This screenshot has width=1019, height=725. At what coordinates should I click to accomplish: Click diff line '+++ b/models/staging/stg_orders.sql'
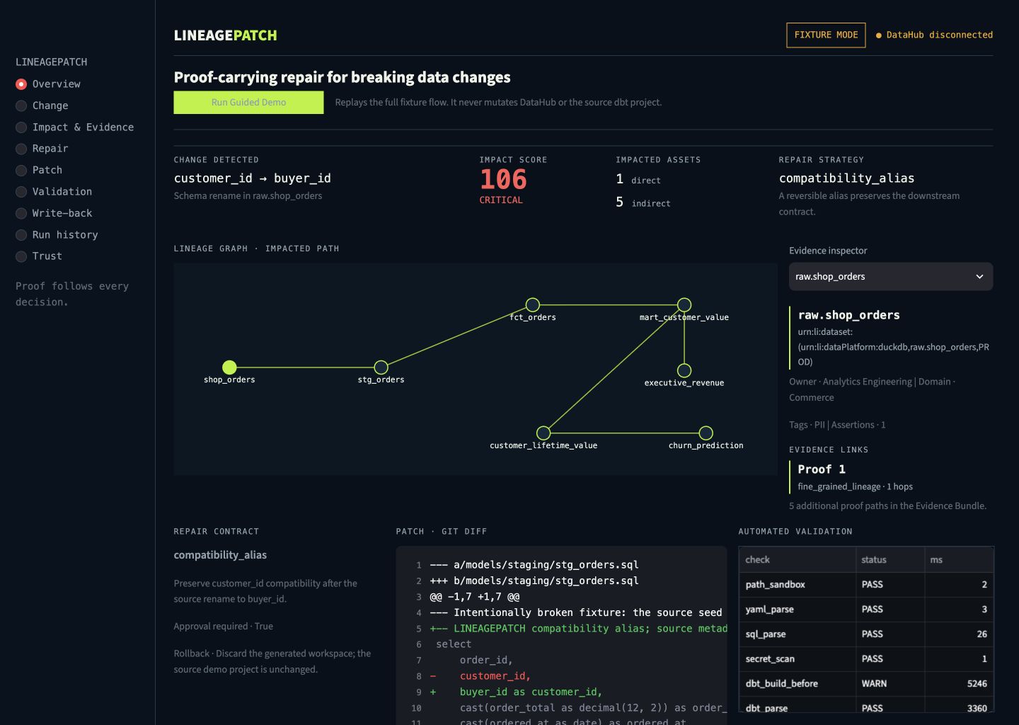coord(534,581)
